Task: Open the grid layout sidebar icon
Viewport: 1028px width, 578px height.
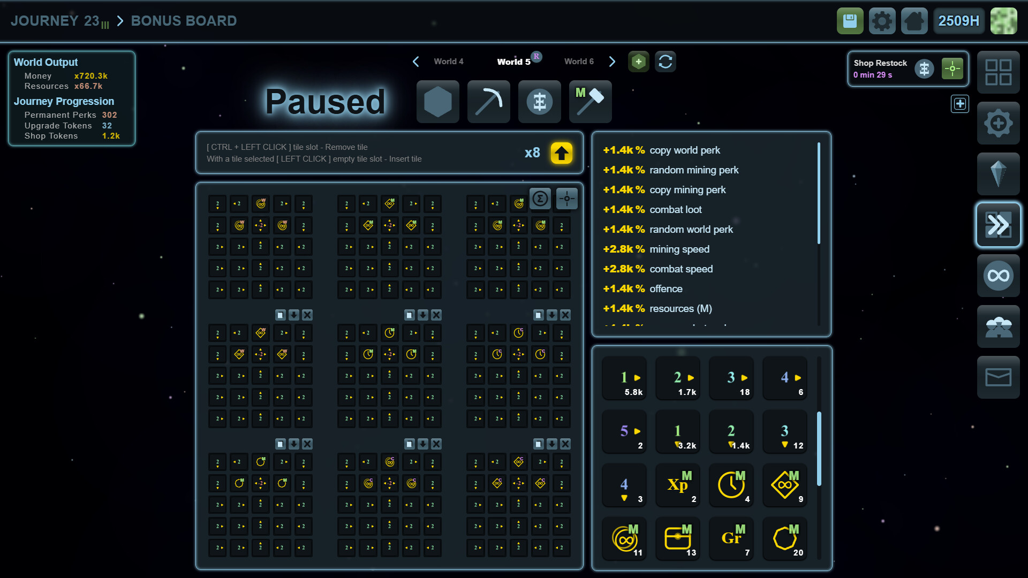Action: (x=998, y=72)
